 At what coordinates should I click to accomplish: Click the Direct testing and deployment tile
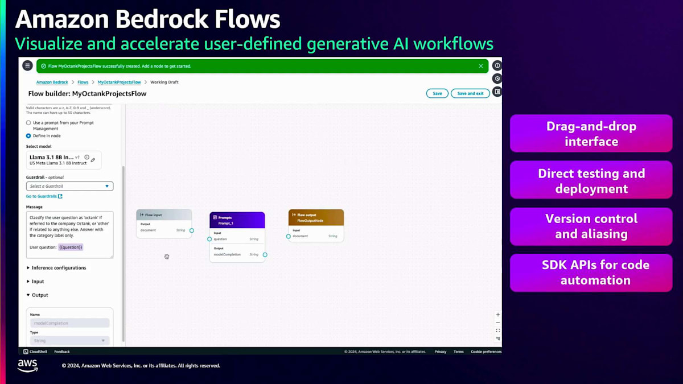pos(591,180)
